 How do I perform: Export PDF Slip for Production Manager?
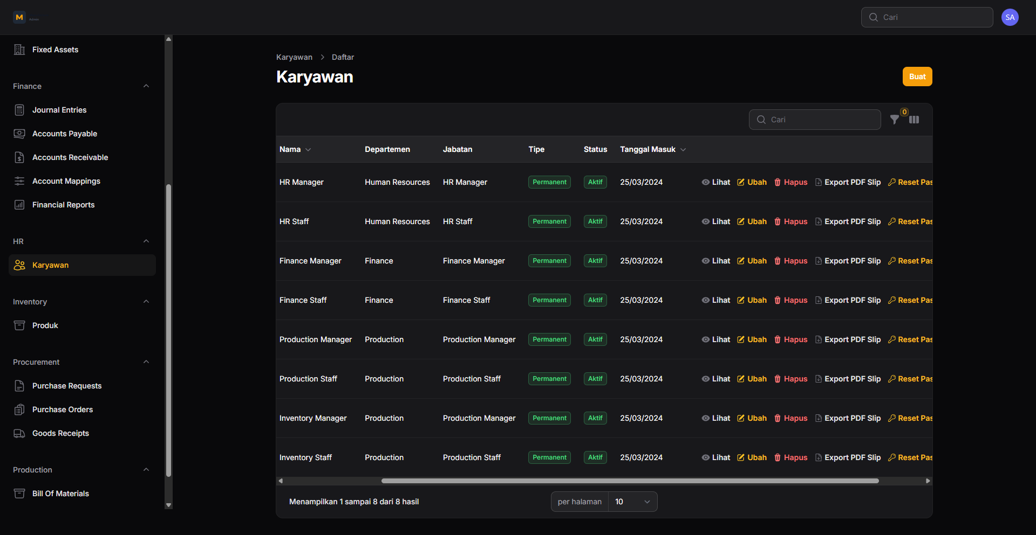click(x=848, y=339)
